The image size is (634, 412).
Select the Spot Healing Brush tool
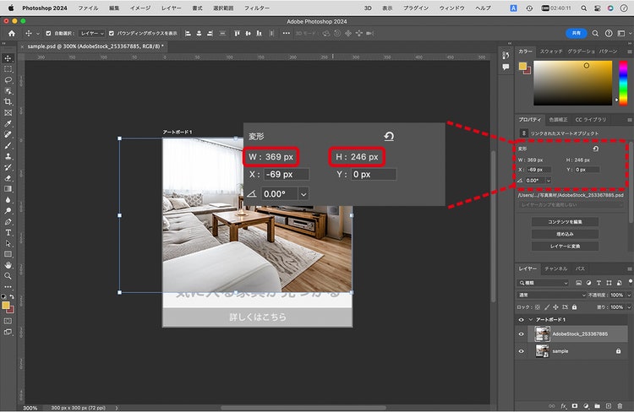(x=8, y=134)
